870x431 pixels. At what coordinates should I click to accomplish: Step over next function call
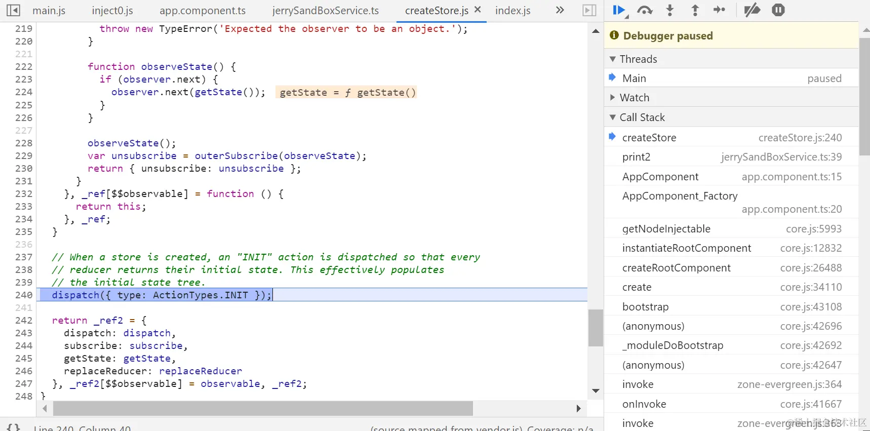click(645, 10)
